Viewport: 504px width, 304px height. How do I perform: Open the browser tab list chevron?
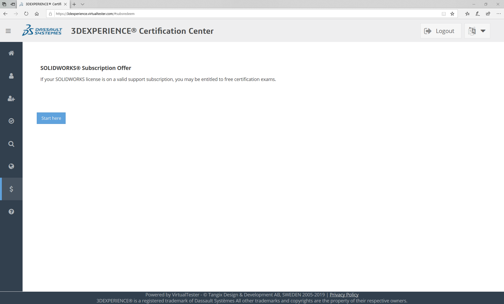click(x=82, y=4)
